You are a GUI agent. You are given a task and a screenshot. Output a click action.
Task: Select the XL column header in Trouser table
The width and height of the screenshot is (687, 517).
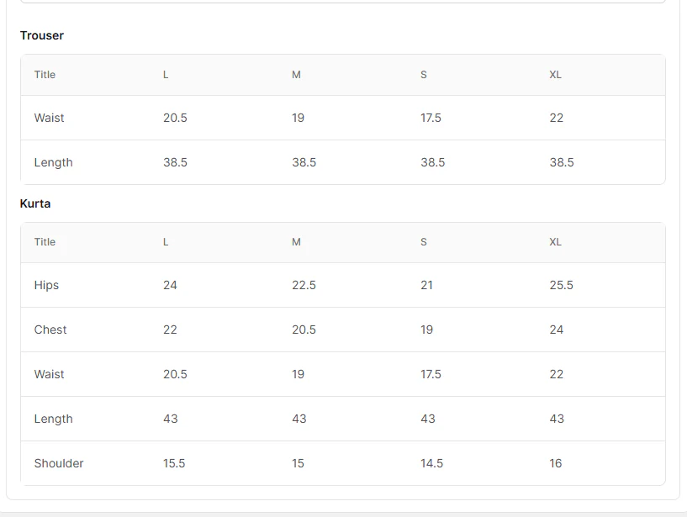point(555,75)
